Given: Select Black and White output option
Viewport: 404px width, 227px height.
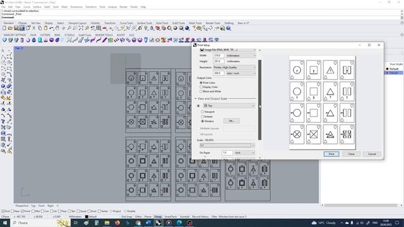Looking at the screenshot, I should tap(201, 91).
